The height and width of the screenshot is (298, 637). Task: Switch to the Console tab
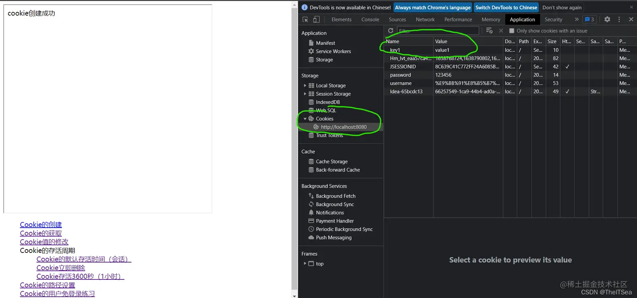click(x=370, y=19)
